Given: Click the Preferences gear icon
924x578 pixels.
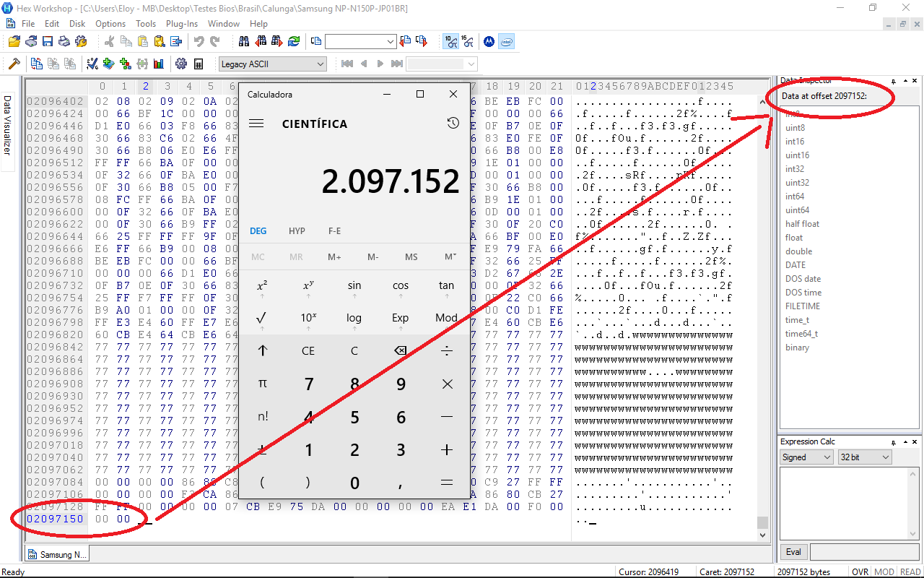Looking at the screenshot, I should [x=181, y=64].
